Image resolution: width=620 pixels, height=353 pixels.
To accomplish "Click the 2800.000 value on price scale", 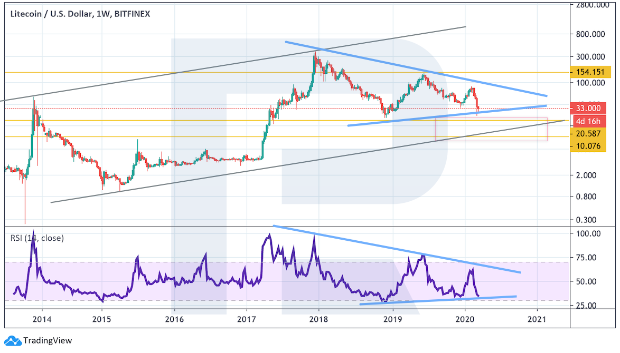I will [x=591, y=5].
